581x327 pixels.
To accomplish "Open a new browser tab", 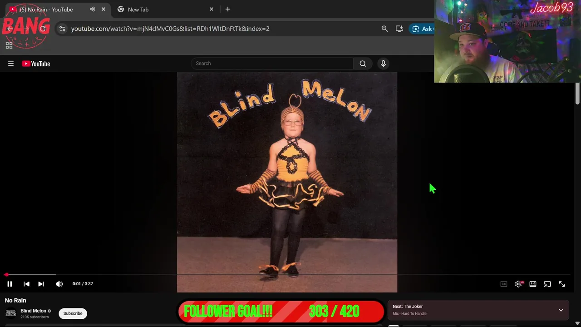I will coord(228,9).
